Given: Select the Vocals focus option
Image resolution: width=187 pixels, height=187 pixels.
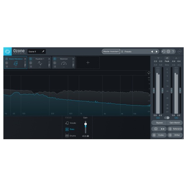Looking at the screenshot, I should (x=71, y=123).
